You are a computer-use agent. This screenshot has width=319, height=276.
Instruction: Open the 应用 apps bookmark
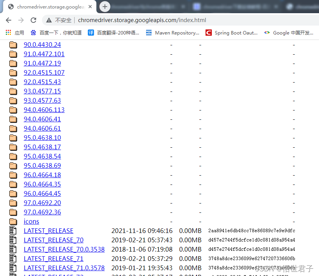coord(15,33)
